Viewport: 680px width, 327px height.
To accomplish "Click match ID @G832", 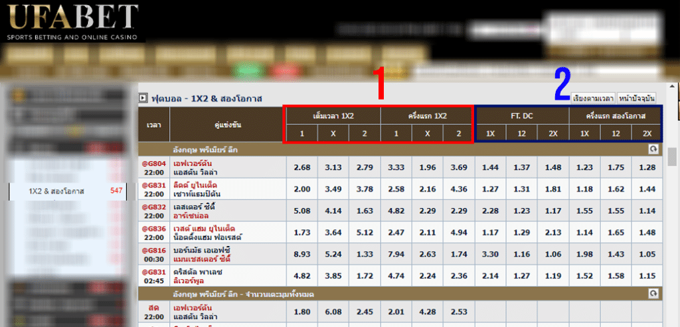I will click(153, 207).
